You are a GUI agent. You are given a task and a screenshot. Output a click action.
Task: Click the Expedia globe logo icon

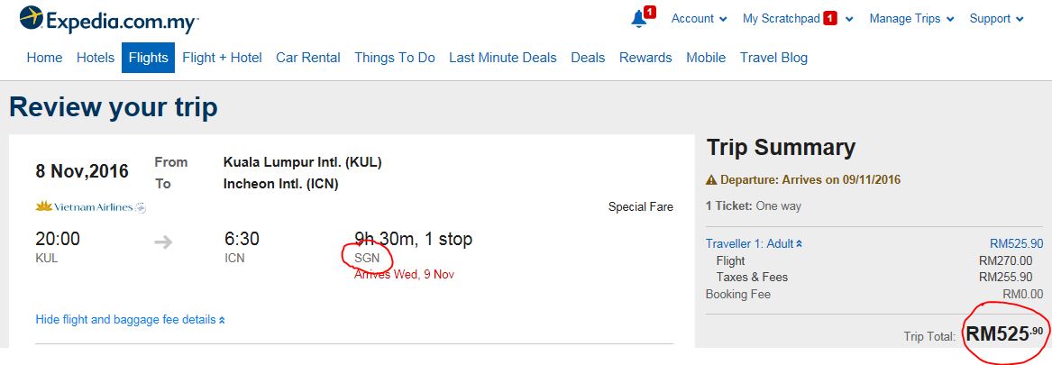[32, 17]
